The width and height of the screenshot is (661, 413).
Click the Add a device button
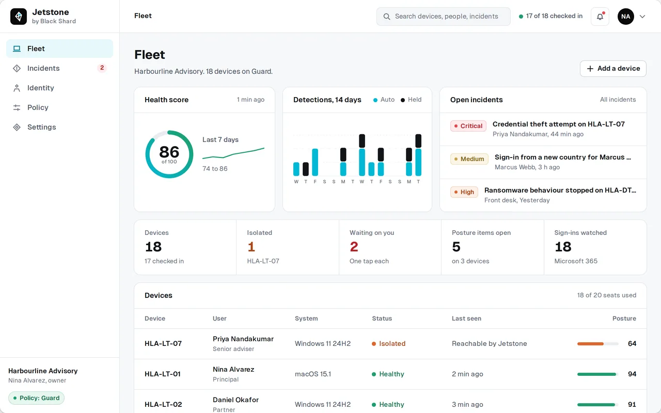613,69
